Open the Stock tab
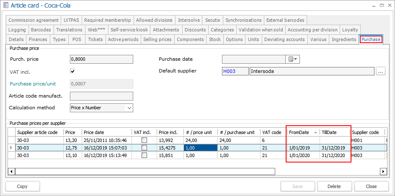395x196 pixels. tap(215, 39)
